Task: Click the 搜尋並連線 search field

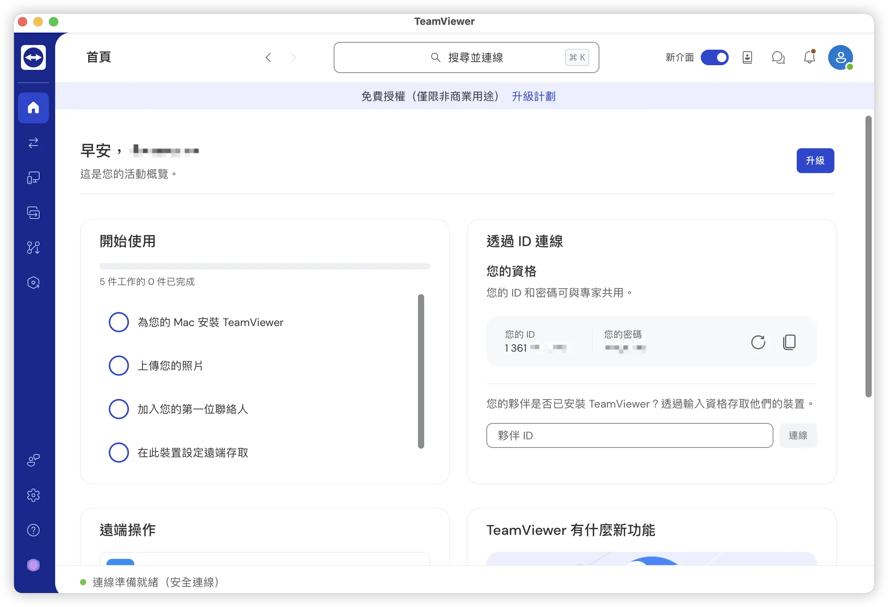Action: coord(467,57)
